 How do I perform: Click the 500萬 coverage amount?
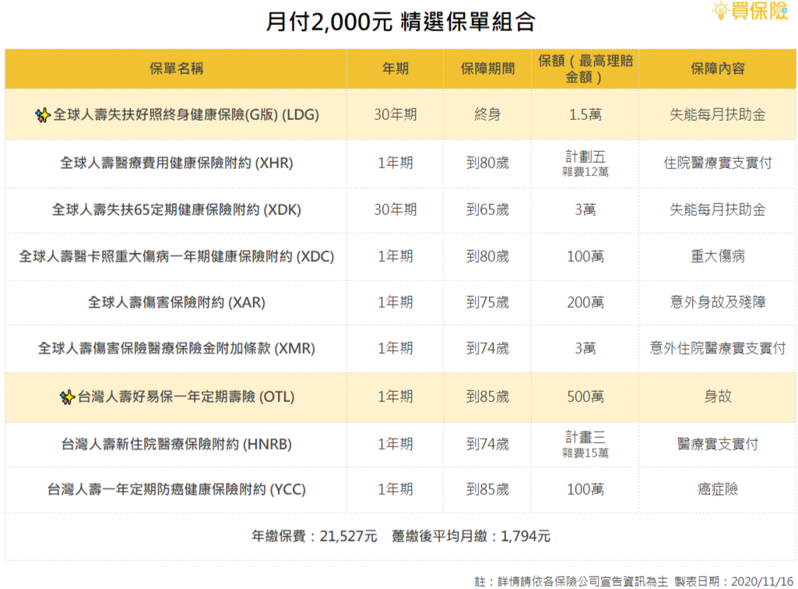[x=585, y=397]
